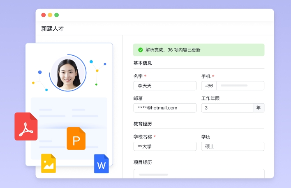291x188 pixels.
Task: Click the 工作年限 field showing 3
Action: 226,108
